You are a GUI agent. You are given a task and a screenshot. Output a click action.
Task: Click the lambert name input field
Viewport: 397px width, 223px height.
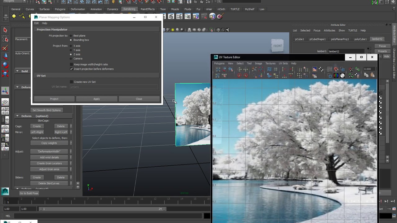click(x=346, y=51)
